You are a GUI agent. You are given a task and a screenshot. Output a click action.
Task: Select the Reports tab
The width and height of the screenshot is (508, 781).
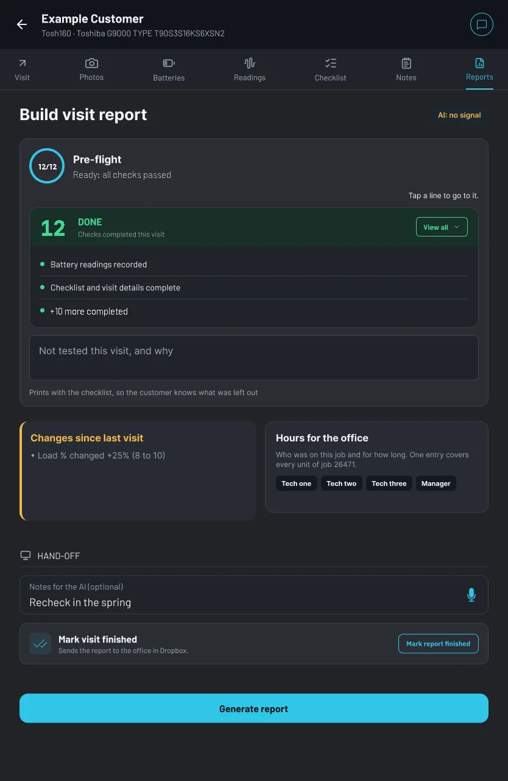coord(479,70)
